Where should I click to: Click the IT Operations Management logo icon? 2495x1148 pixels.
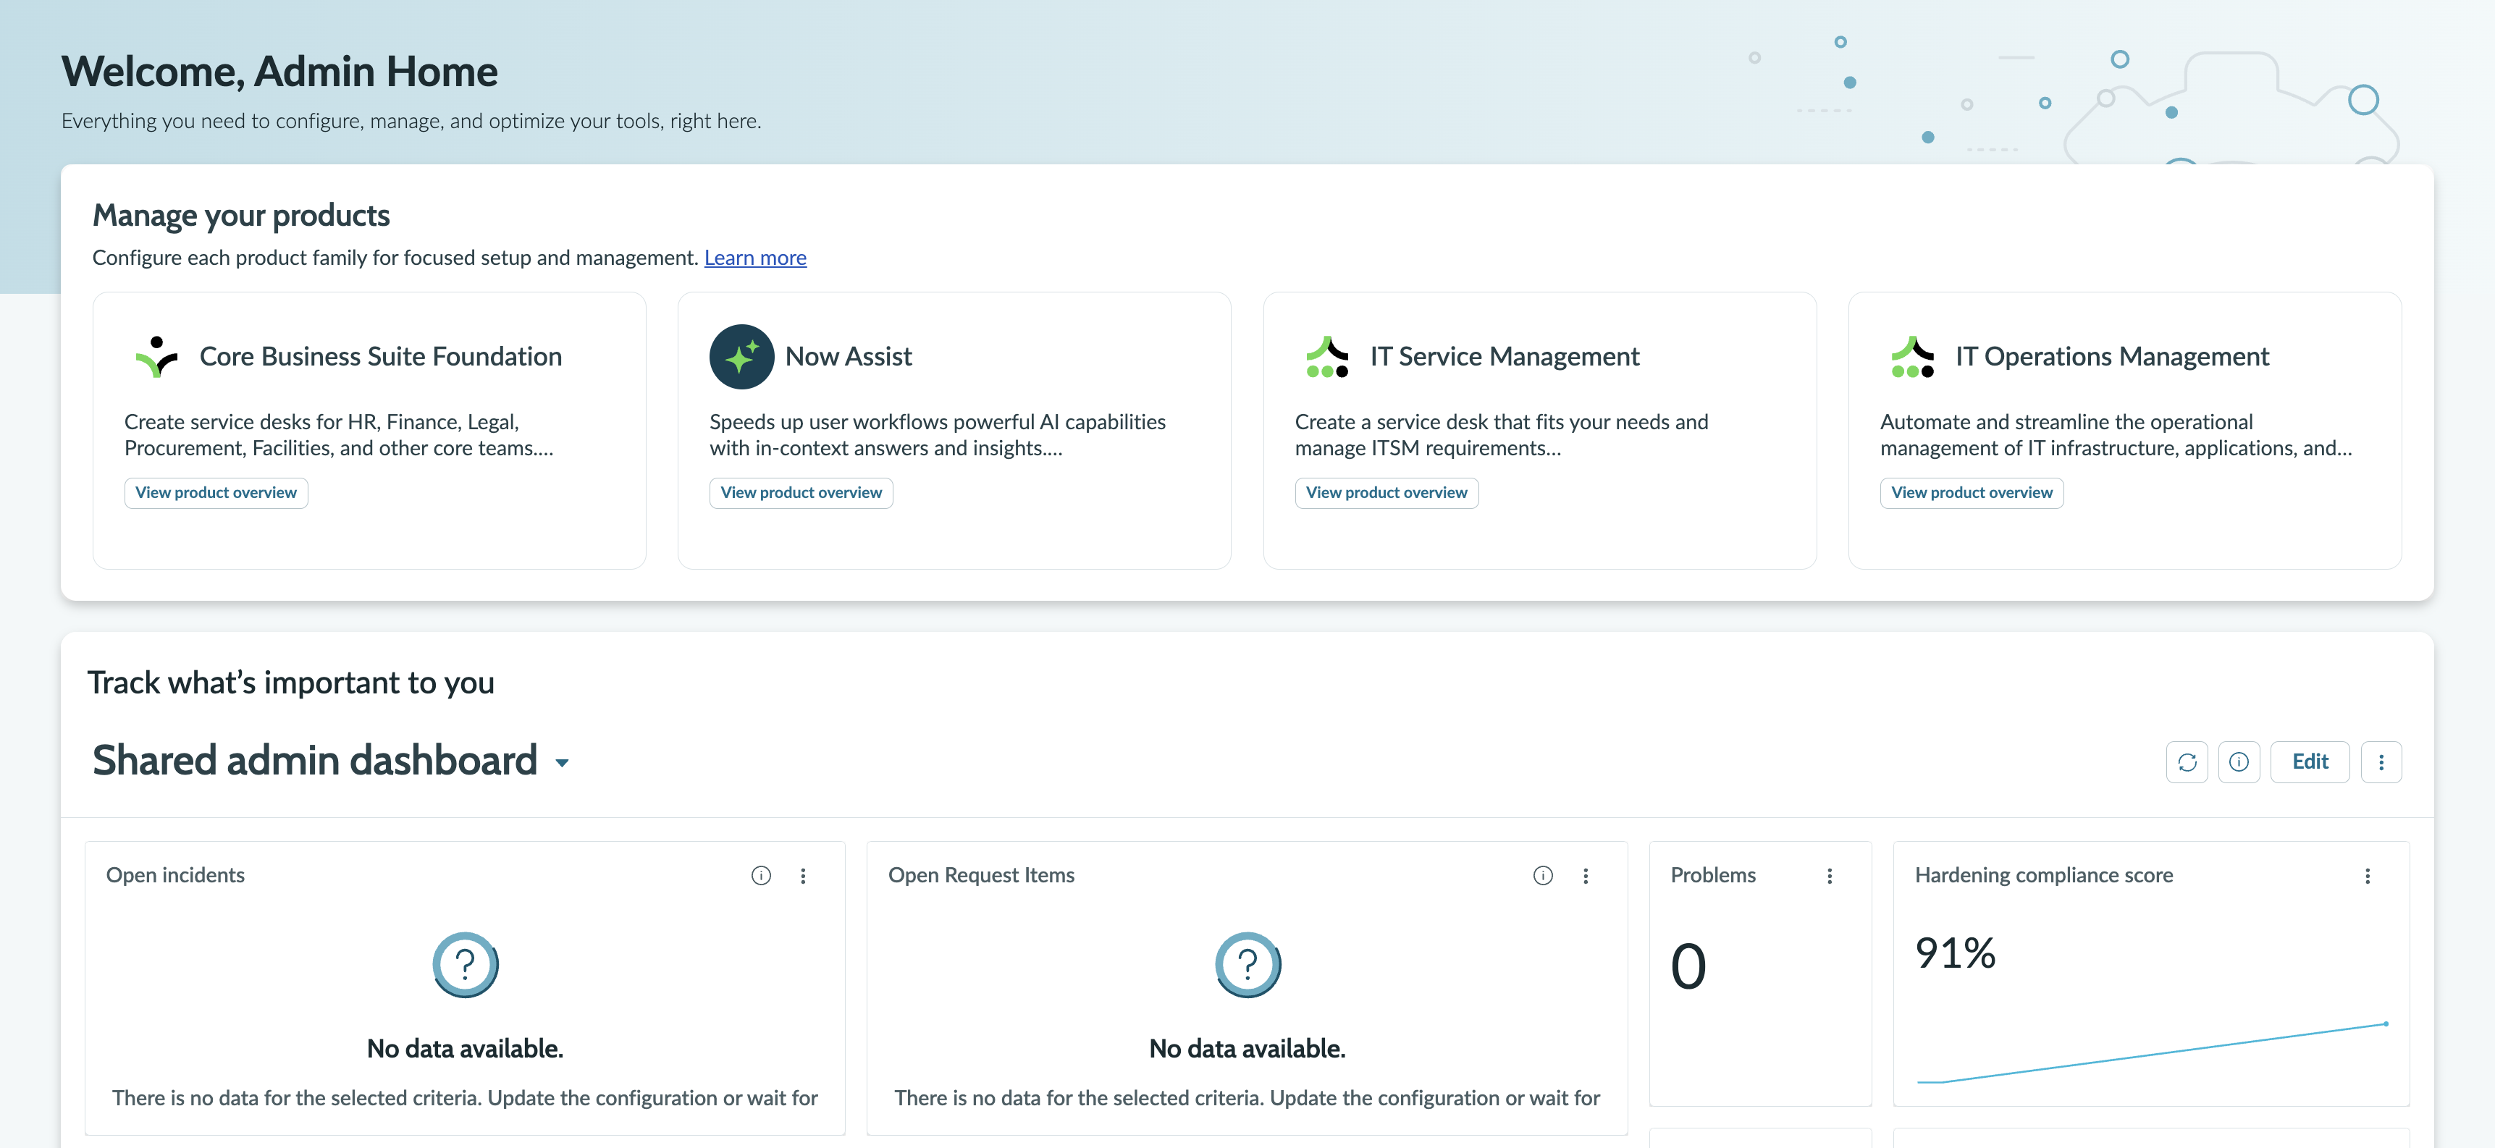1912,356
